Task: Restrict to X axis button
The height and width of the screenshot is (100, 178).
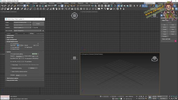Action: click(x=134, y=6)
